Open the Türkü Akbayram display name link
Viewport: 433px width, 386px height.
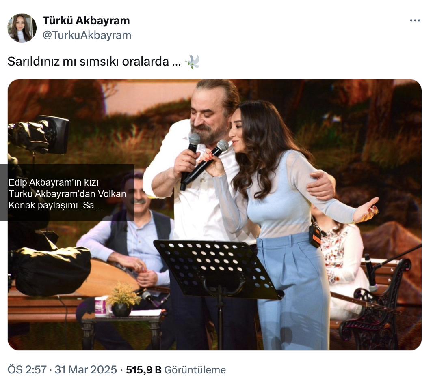tap(86, 21)
